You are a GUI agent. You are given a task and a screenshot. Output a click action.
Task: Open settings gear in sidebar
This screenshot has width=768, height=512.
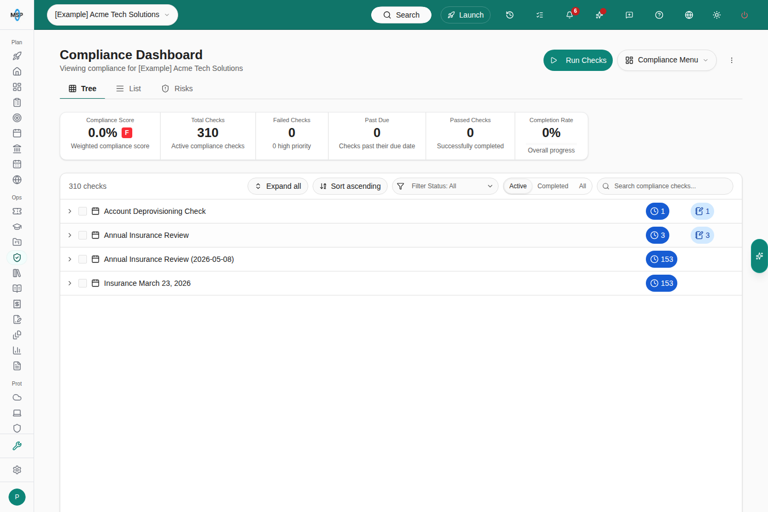(17, 470)
